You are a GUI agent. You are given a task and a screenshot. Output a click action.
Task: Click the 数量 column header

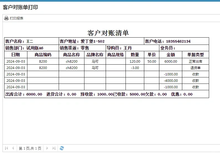point(135,55)
